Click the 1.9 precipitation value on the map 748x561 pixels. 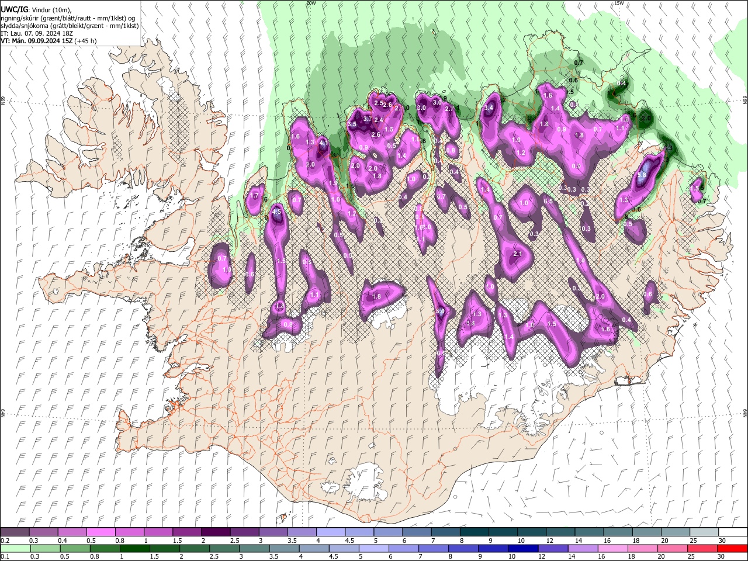[333, 183]
